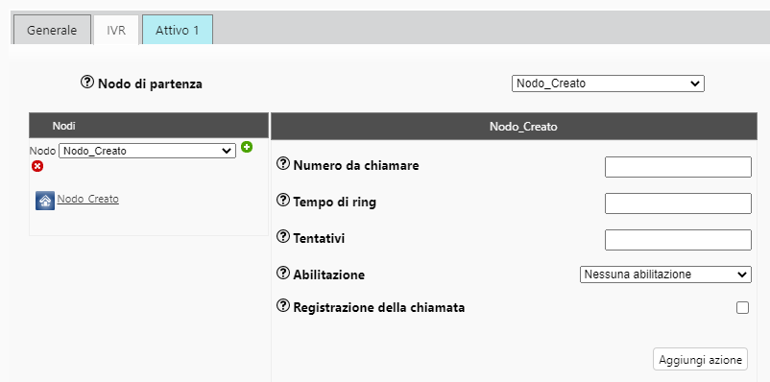Click the Registrazione della chiamata label
The height and width of the screenshot is (382, 770).
click(379, 308)
